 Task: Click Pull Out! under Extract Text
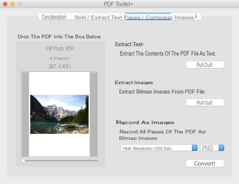[x=205, y=65]
